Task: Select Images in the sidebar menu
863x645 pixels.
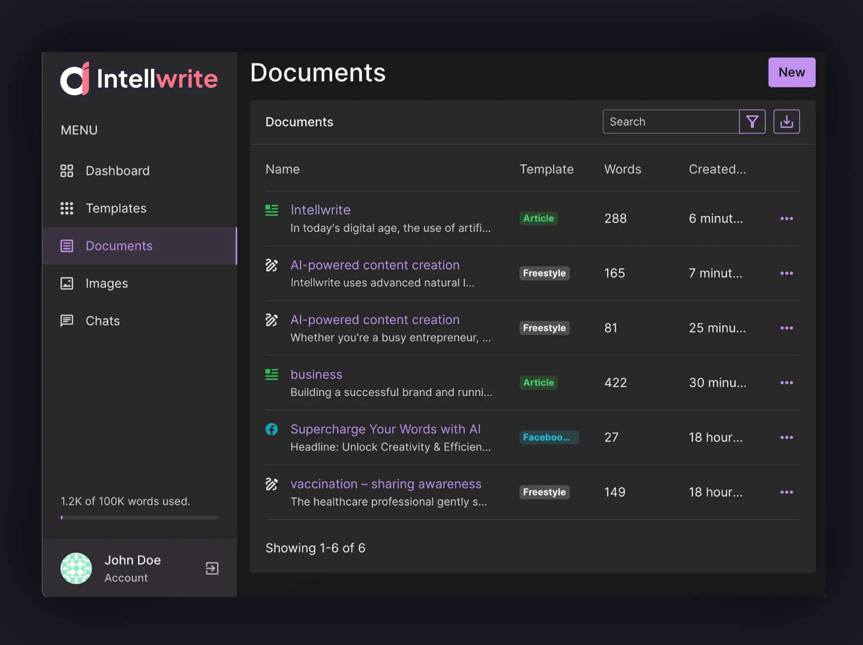Action: (107, 283)
